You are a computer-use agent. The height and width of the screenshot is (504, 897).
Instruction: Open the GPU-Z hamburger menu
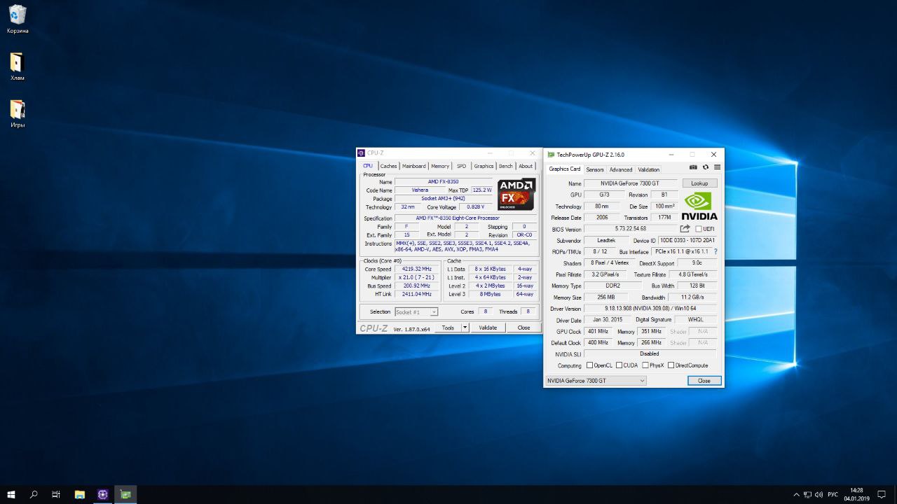click(717, 167)
